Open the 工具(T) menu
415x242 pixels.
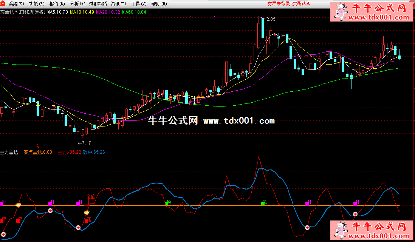(138, 4)
